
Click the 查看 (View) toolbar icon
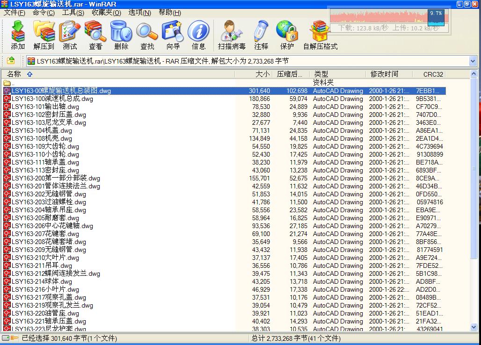pyautogui.click(x=95, y=31)
